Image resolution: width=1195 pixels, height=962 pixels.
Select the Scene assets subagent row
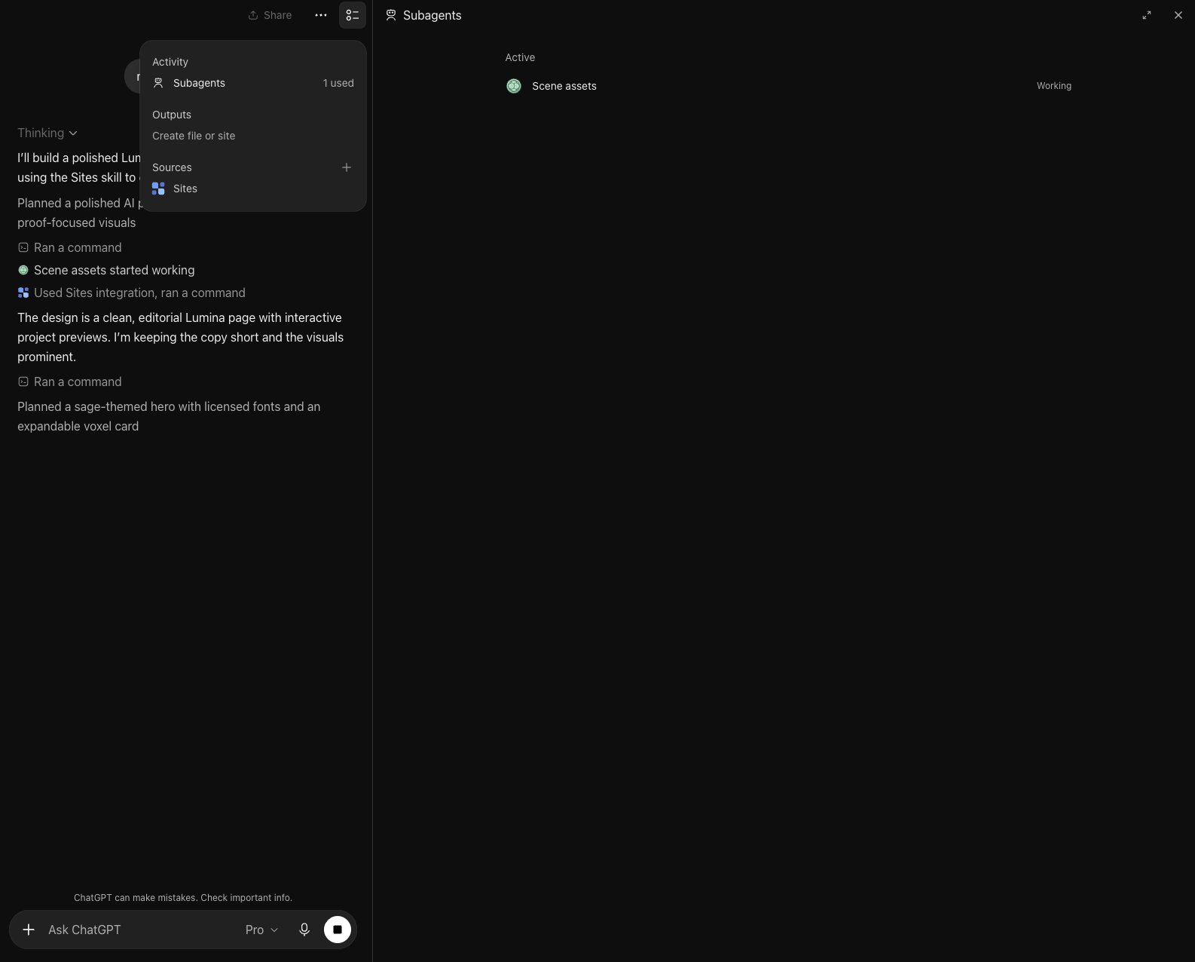[788, 86]
